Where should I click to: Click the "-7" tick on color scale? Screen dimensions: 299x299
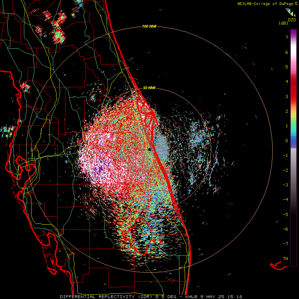pyautogui.click(x=285, y=244)
